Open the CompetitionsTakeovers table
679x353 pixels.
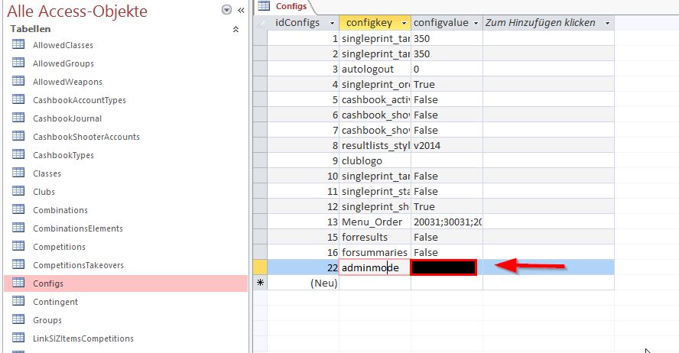(78, 265)
